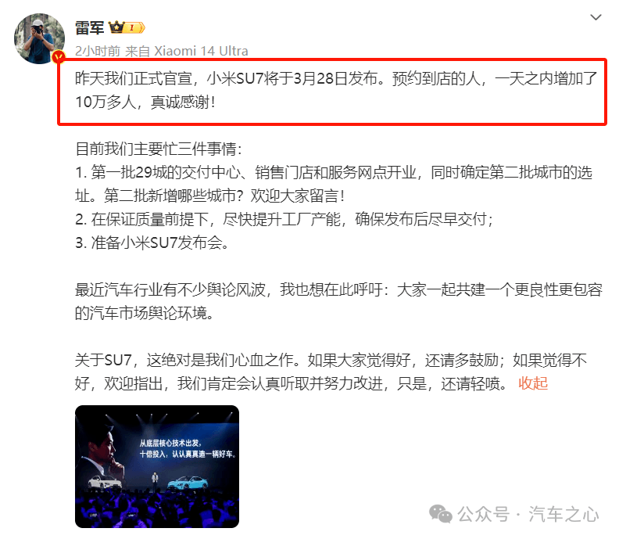The width and height of the screenshot is (619, 539).
Task: Open 雷军's profile avatar photo
Action: point(39,38)
